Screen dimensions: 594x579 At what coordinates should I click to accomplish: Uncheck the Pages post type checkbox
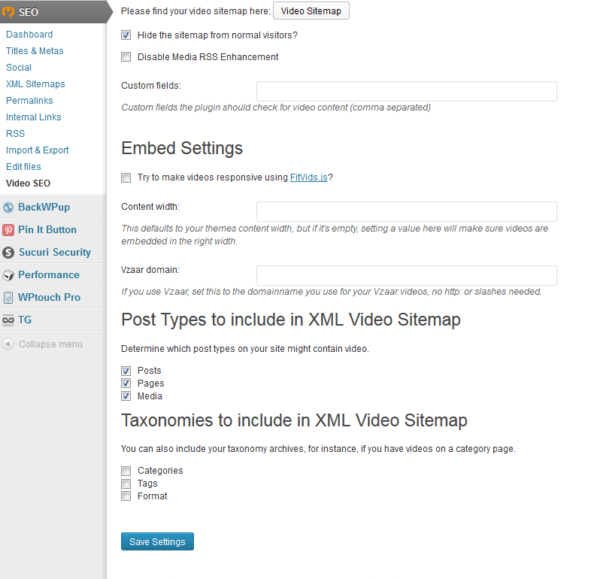tap(126, 383)
